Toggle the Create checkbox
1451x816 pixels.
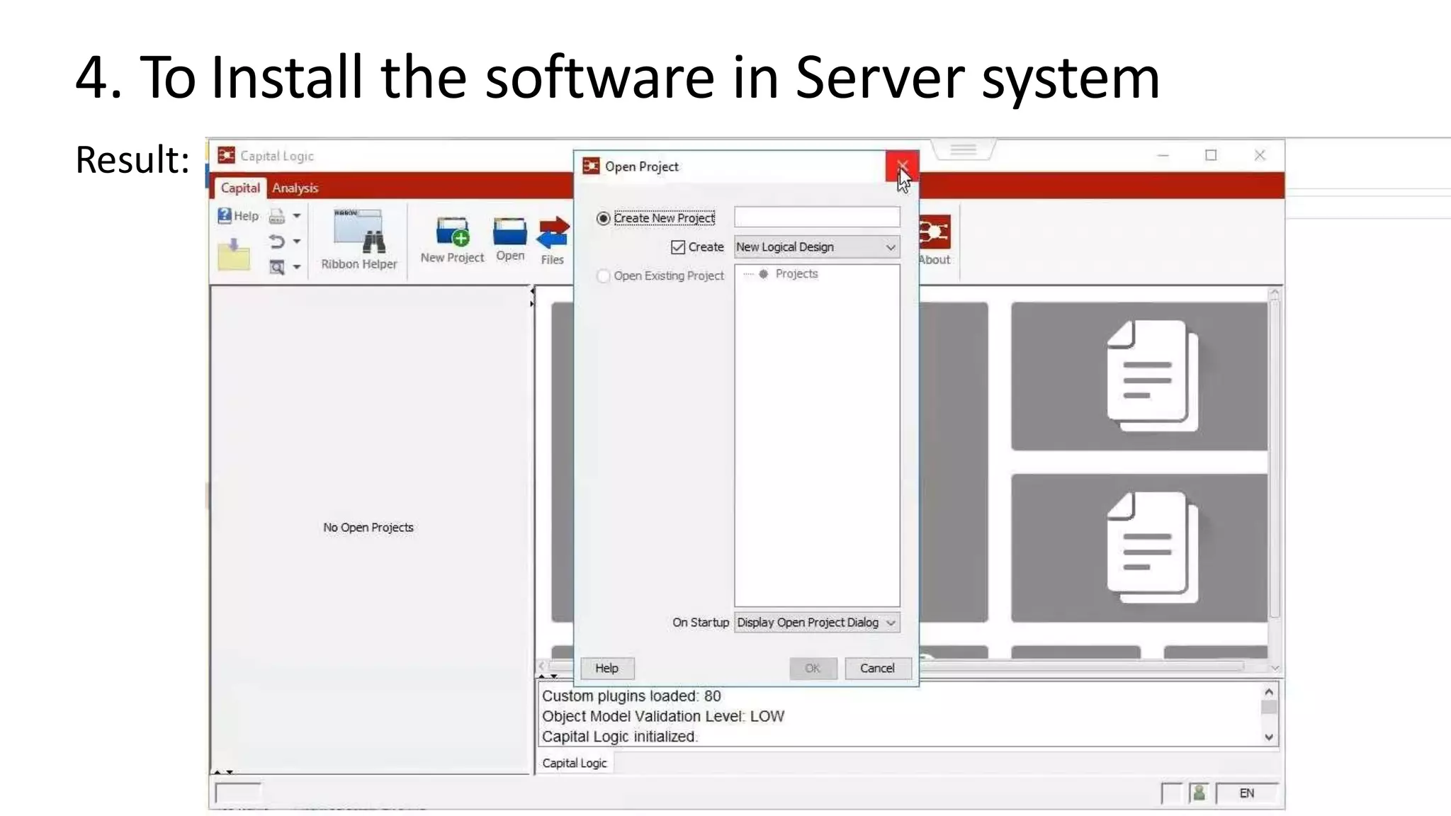[x=677, y=247]
